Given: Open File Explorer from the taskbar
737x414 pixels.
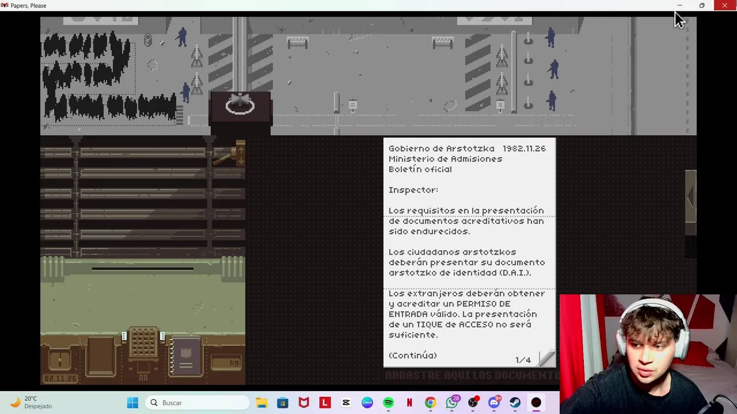Looking at the screenshot, I should coord(261,403).
